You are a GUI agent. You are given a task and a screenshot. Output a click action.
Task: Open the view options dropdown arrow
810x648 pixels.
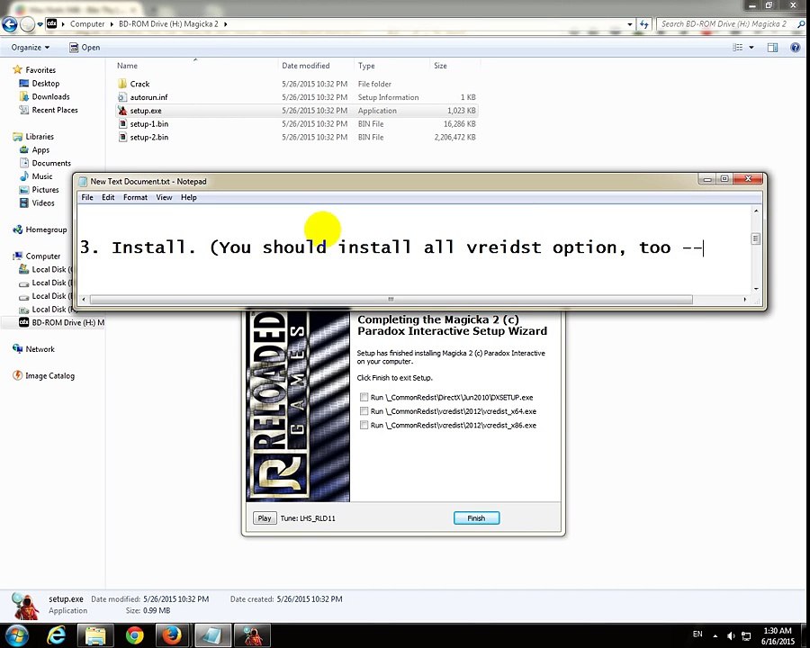click(x=751, y=48)
